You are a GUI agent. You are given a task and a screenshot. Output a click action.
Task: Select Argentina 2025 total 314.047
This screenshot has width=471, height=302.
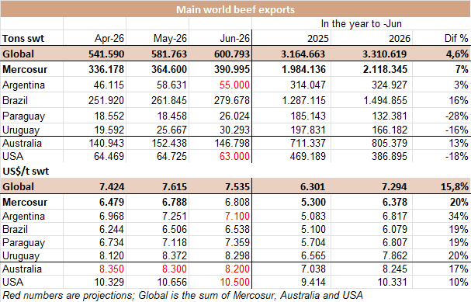(x=307, y=85)
